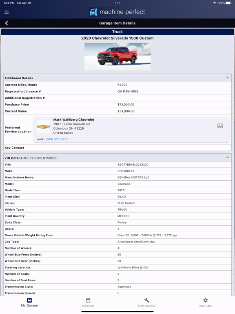Open the hamburger menu
The width and height of the screenshot is (235, 314).
click(x=7, y=12)
